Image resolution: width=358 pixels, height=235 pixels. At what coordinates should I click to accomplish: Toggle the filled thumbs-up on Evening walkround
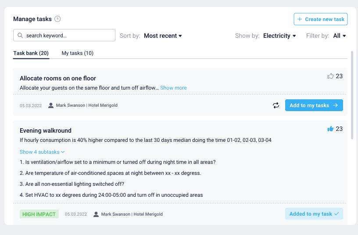tap(330, 129)
